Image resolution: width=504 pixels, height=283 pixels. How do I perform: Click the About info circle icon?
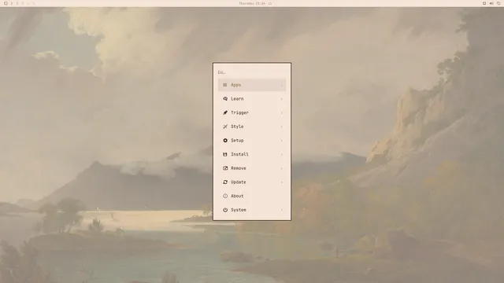[x=225, y=196]
